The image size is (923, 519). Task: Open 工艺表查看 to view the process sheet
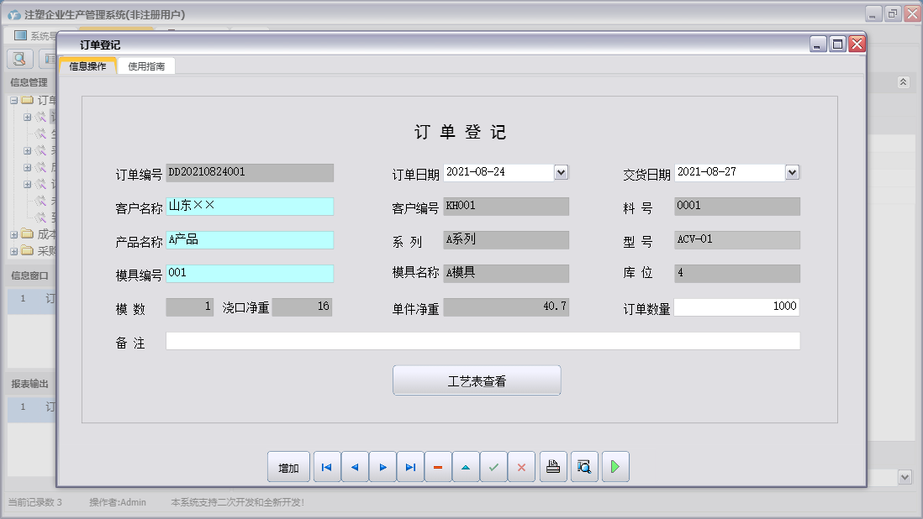click(x=476, y=380)
